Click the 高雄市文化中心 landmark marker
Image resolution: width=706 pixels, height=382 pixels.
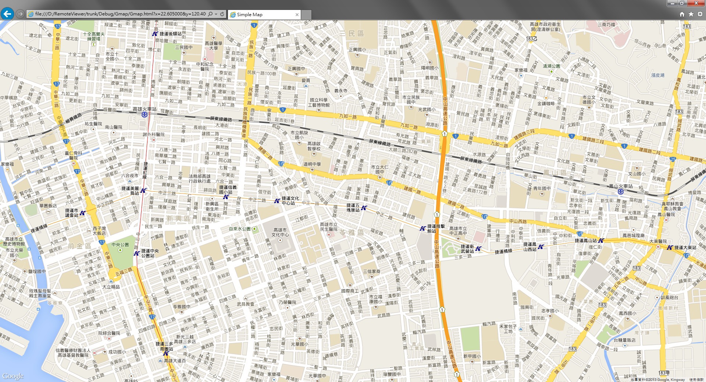(x=280, y=240)
